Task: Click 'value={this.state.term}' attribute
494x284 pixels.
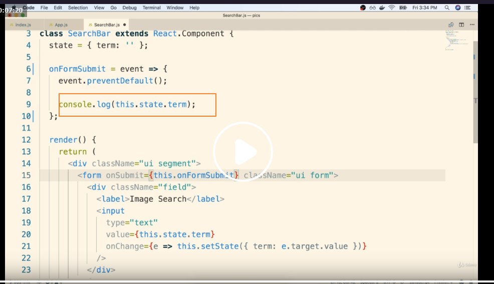Action: (160, 234)
